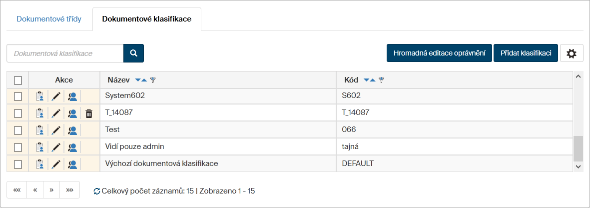Click the Hromadná editace oprávnění button

point(439,53)
